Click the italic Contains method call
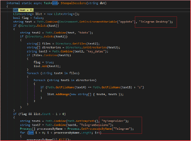191x141 pixels. (51, 55)
